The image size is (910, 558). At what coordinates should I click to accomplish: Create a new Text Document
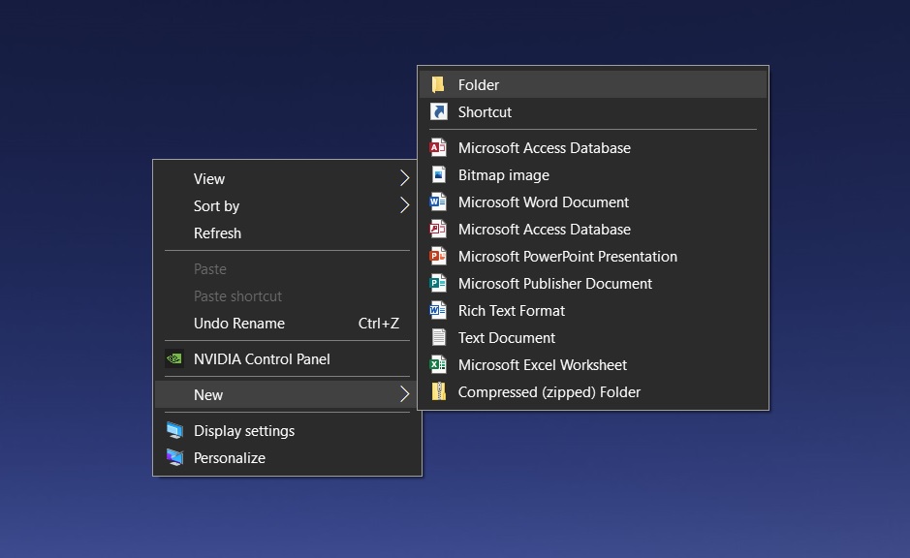click(593, 337)
